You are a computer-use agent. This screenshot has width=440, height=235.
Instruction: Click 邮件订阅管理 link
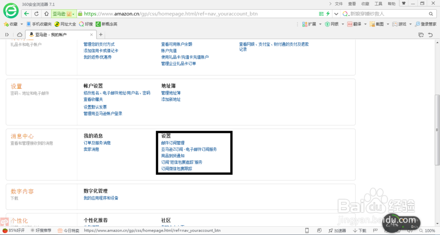click(173, 143)
